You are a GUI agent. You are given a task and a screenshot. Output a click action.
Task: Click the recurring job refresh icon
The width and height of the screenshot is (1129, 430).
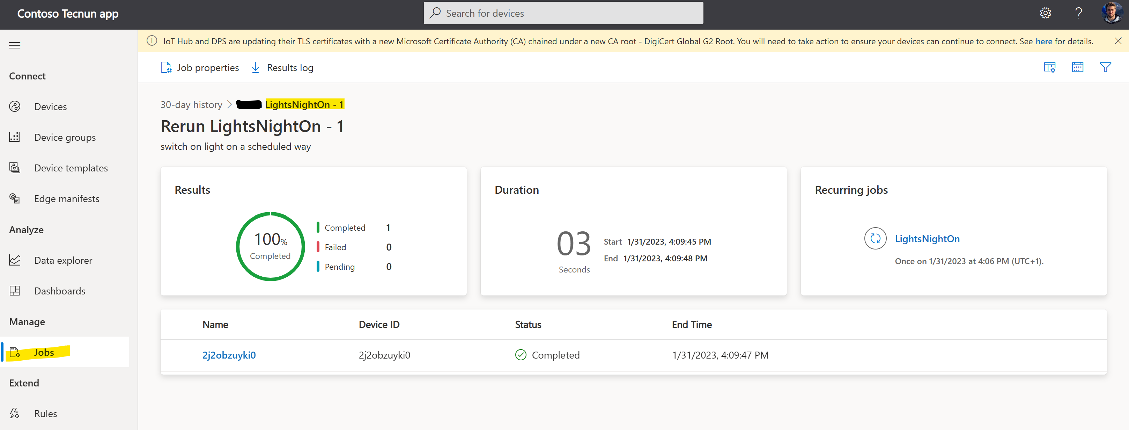875,238
